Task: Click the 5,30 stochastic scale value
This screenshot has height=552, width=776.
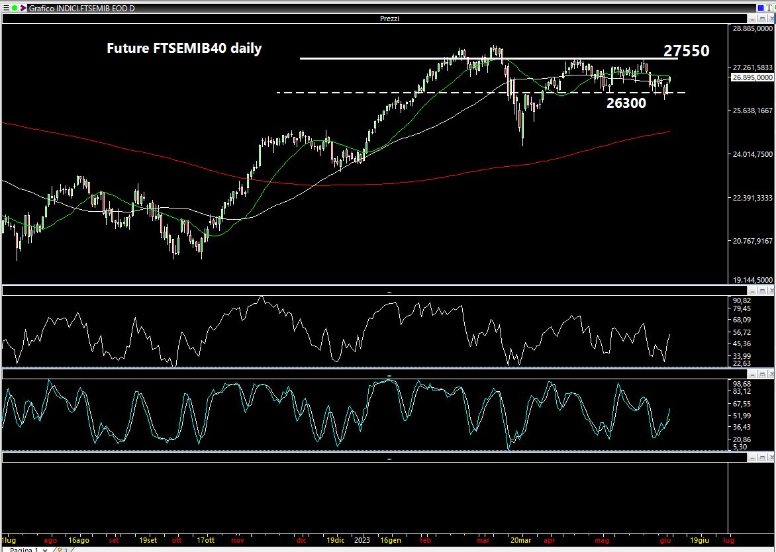Action: [x=740, y=447]
